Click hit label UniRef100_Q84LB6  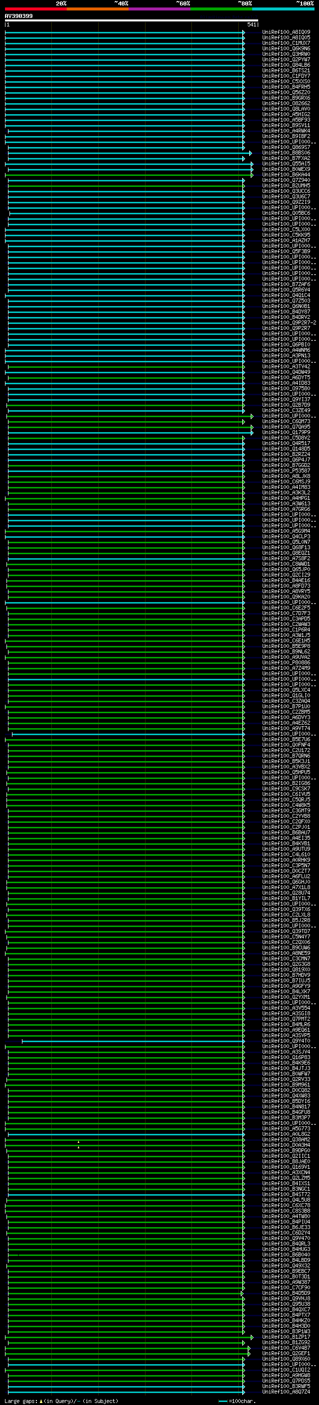pos(286,65)
